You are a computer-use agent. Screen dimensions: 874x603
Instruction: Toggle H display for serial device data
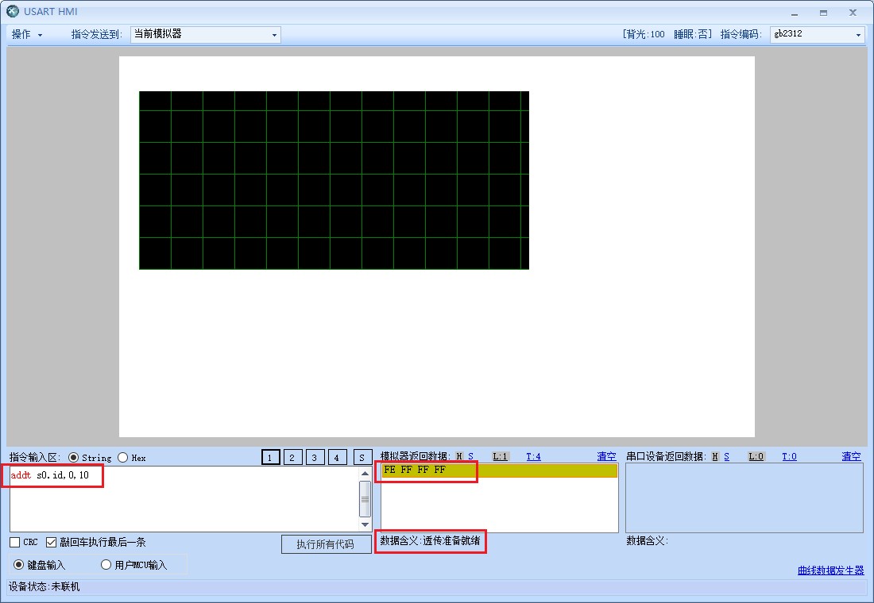coord(715,456)
